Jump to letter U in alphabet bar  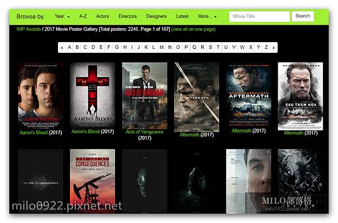226,47
